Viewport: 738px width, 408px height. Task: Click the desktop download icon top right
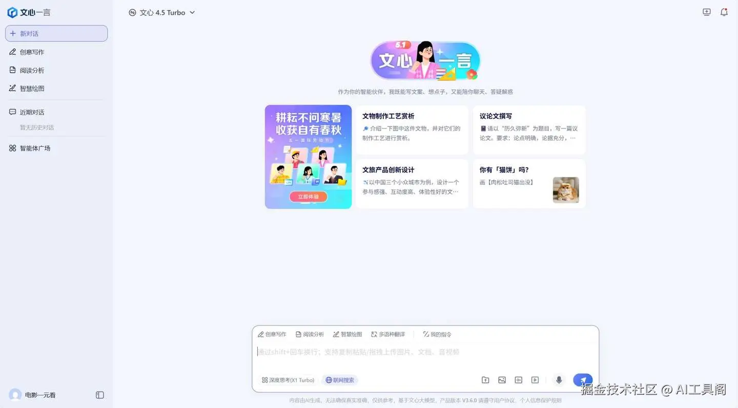click(707, 12)
